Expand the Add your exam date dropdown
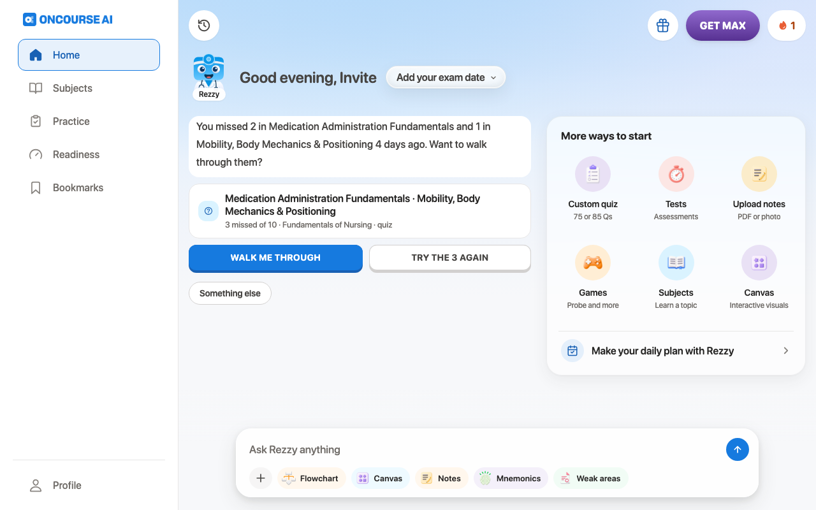The height and width of the screenshot is (510, 816). (446, 77)
